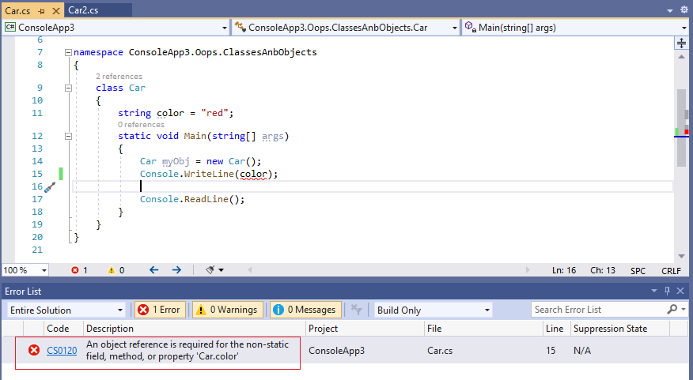Image resolution: width=693 pixels, height=380 pixels.
Task: Toggle the 1 Error filter button
Action: tap(160, 310)
